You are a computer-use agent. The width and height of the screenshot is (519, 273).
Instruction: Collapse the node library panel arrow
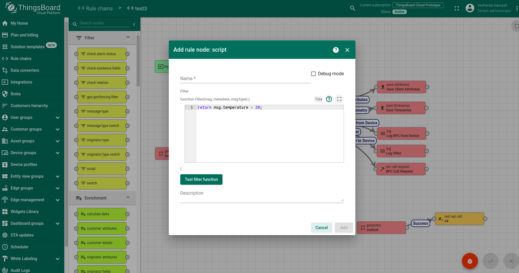[x=134, y=24]
